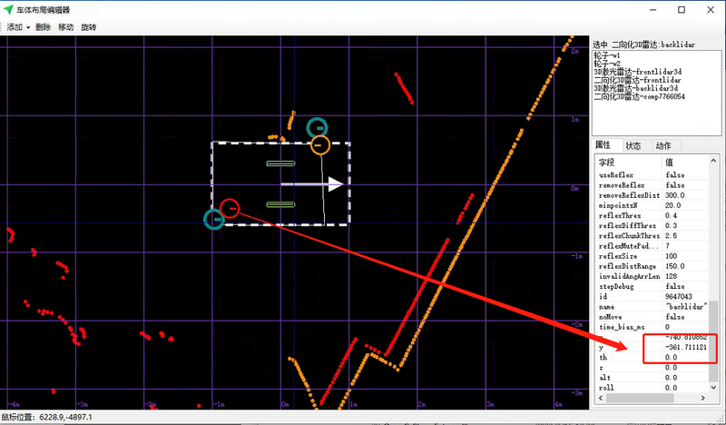Open the 添加 dropdown menu
This screenshot has width=726, height=425.
[16, 27]
